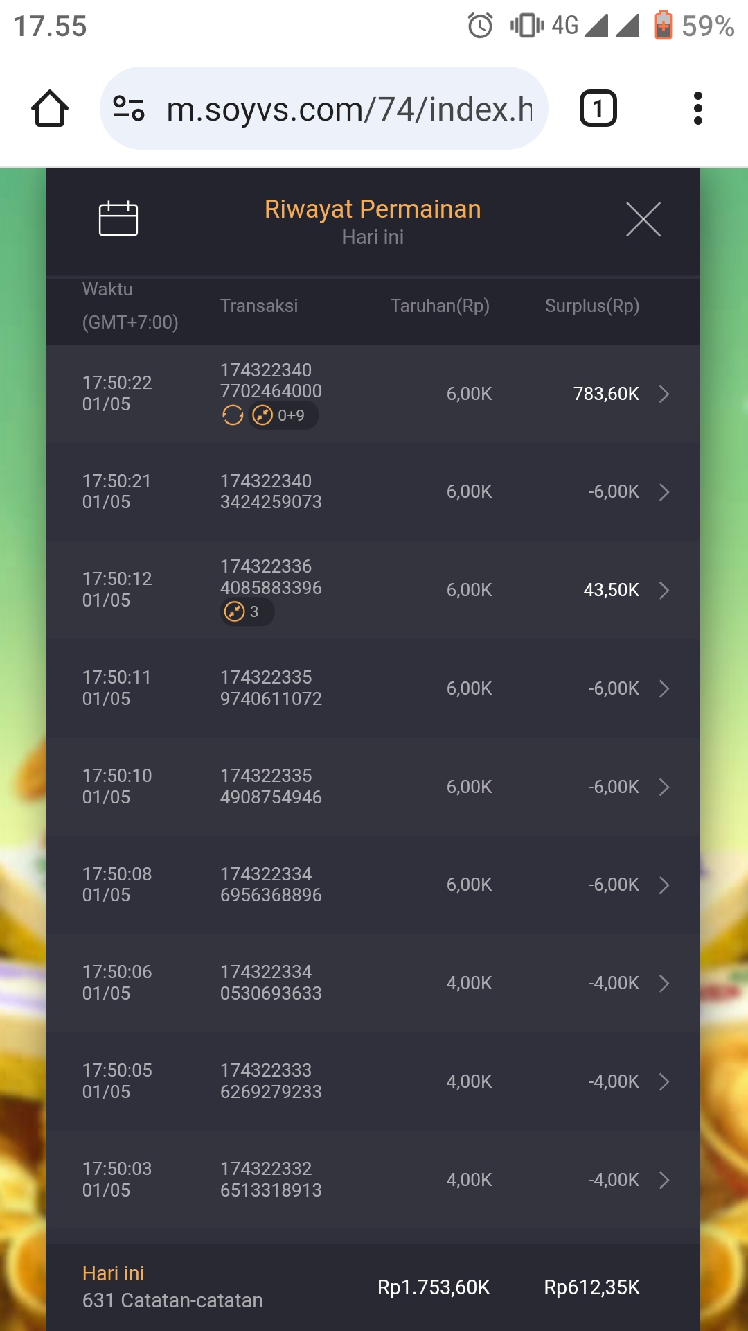Open the browser three-dot menu

click(697, 109)
